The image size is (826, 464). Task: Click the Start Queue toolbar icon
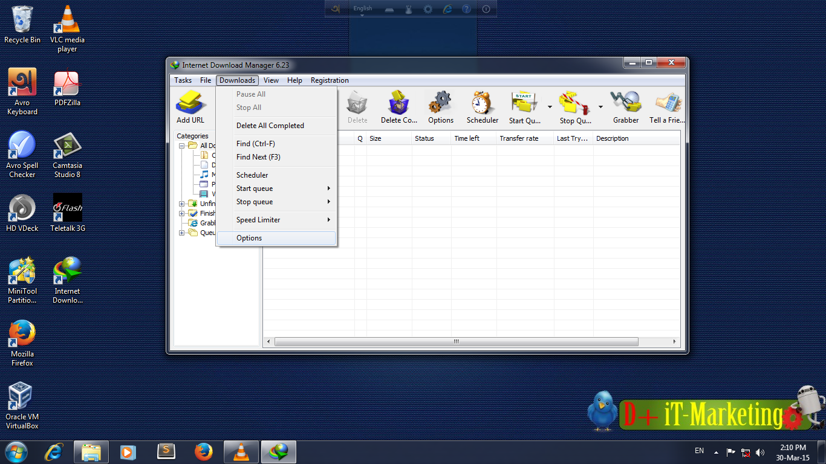[x=524, y=103]
